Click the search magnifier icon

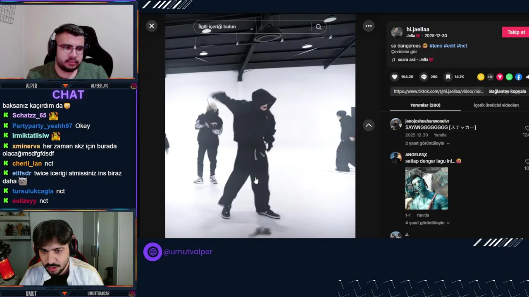(318, 27)
